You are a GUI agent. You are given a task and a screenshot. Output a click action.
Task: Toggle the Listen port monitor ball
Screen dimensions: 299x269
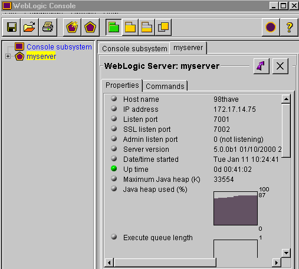(114, 118)
